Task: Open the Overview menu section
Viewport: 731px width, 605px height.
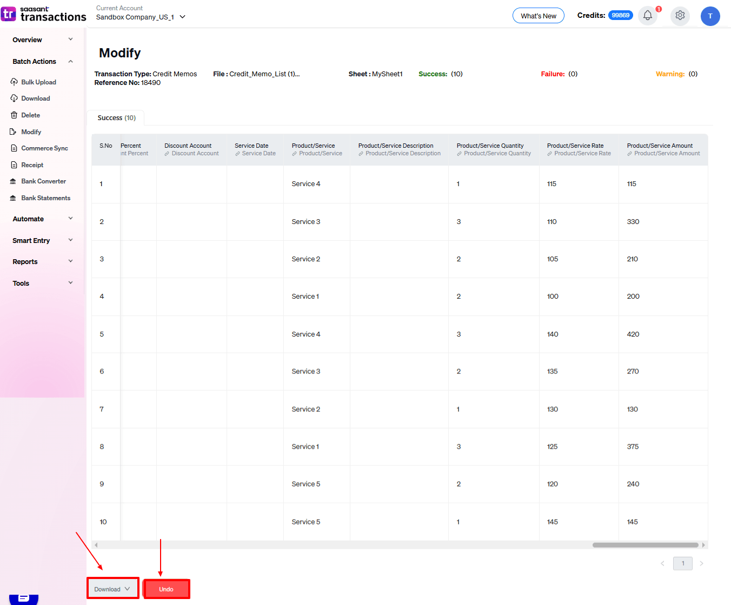Action: click(42, 40)
